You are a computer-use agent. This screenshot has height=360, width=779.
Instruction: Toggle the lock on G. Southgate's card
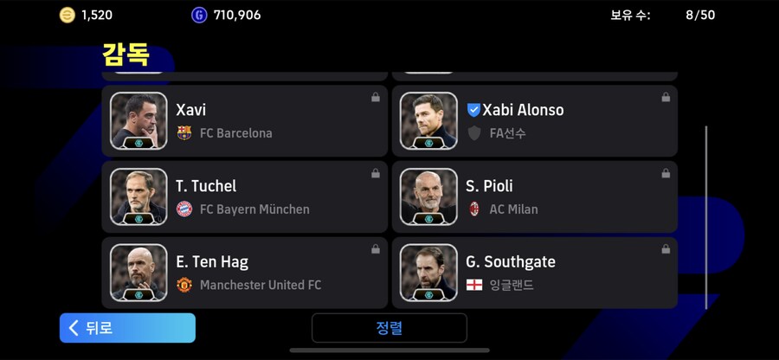[x=666, y=249]
